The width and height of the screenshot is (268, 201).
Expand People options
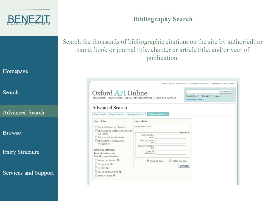click(x=107, y=168)
